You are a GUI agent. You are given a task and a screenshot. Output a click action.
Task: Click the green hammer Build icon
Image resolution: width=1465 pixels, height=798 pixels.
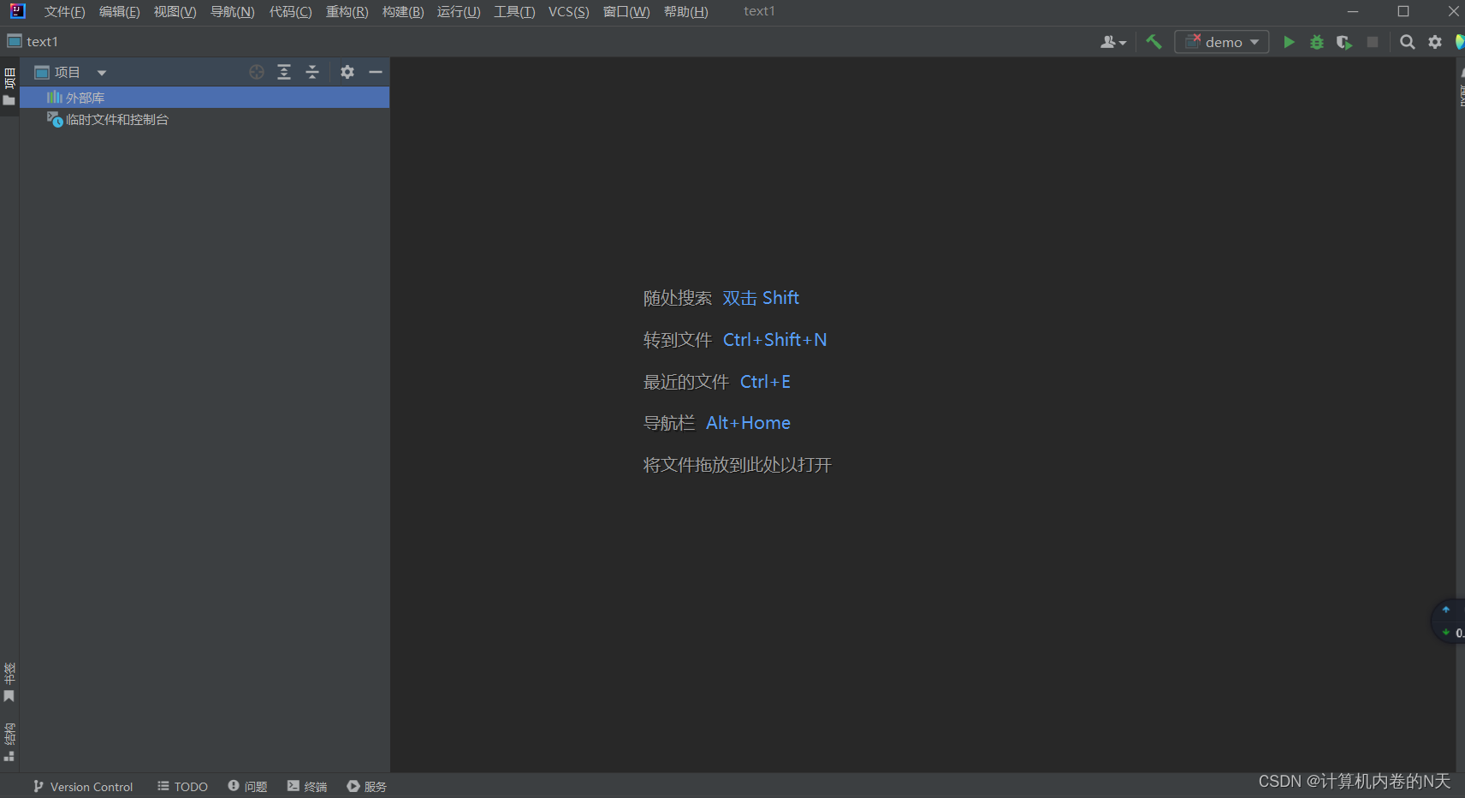[1154, 42]
